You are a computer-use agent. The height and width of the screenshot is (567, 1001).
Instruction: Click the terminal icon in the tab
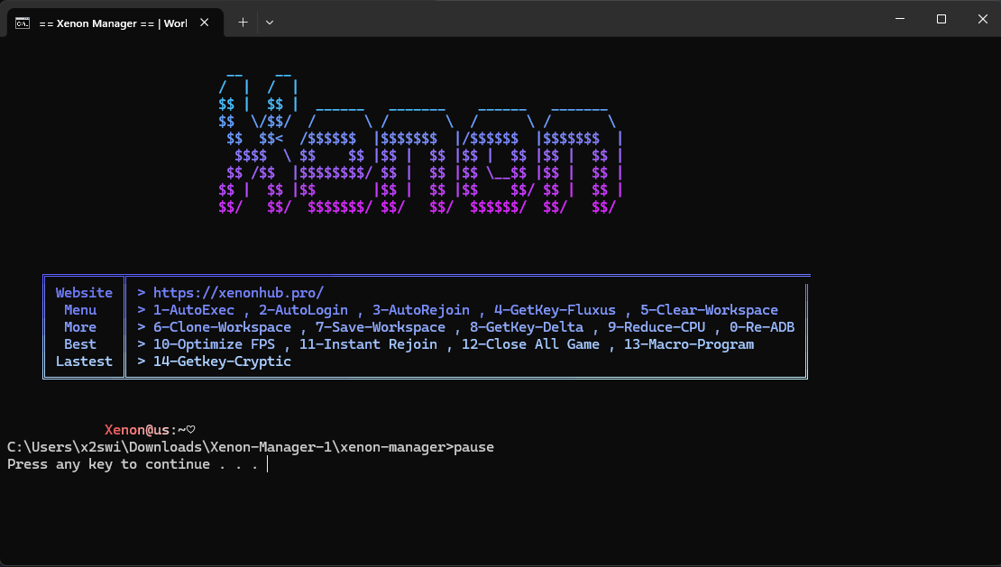[x=23, y=23]
